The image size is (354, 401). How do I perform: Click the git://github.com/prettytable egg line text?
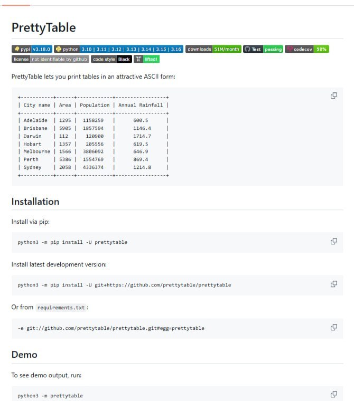[111, 328]
